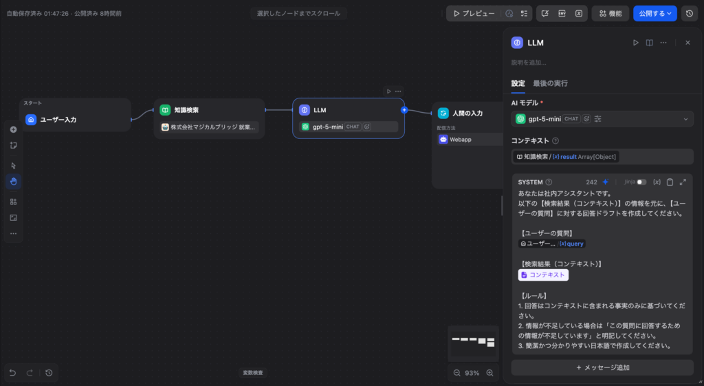Switch to the 最後の実行 tab
704x386 pixels.
[550, 83]
